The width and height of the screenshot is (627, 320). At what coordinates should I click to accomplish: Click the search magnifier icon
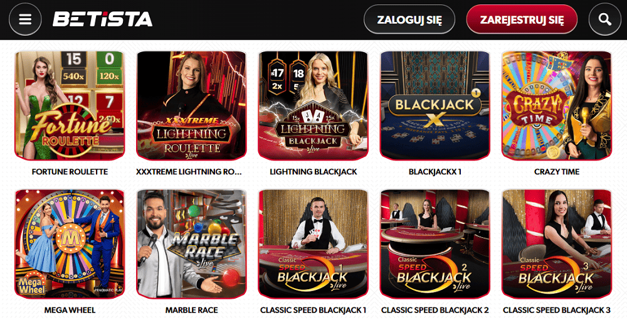click(x=605, y=19)
